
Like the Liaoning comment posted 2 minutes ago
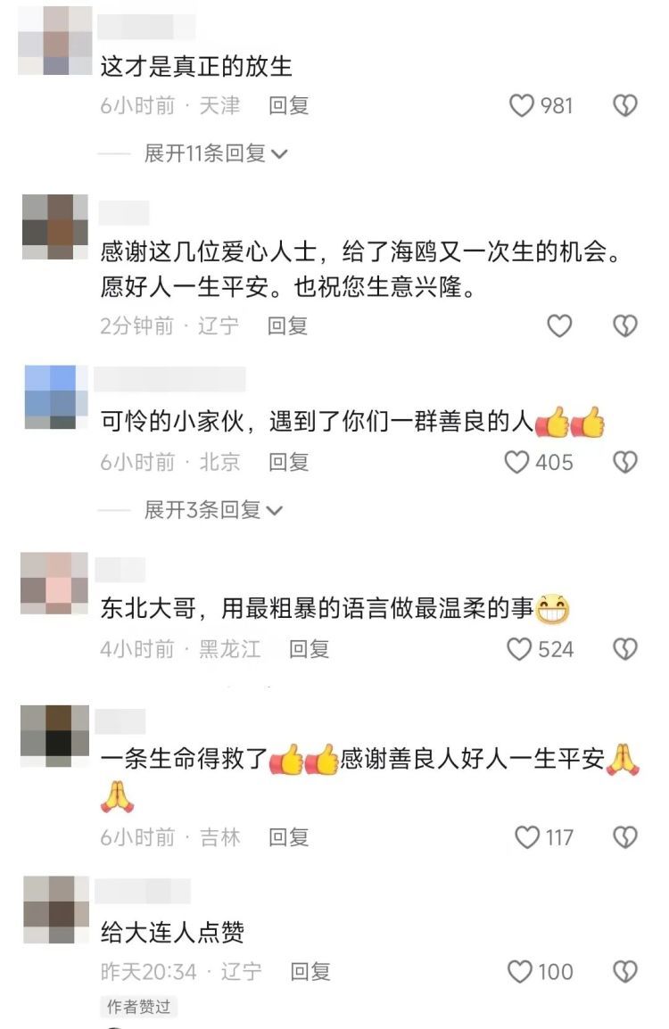[559, 325]
